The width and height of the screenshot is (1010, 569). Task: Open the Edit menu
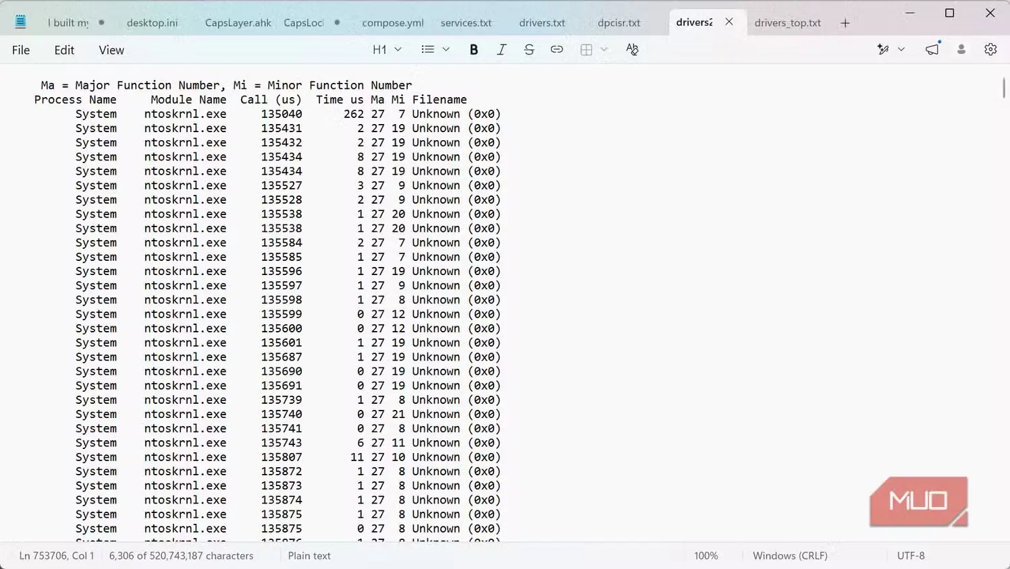pyautogui.click(x=64, y=50)
